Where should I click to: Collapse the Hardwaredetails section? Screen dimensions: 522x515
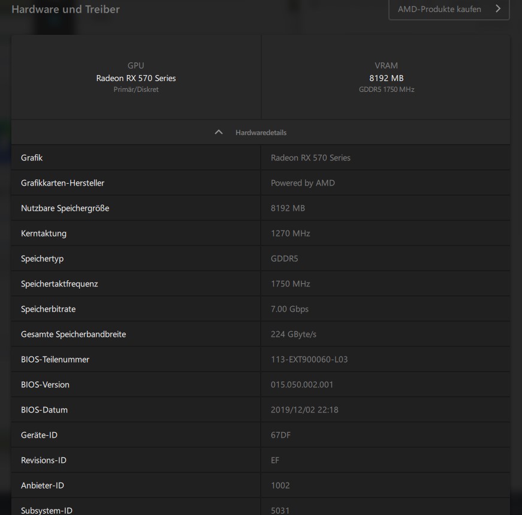click(261, 132)
